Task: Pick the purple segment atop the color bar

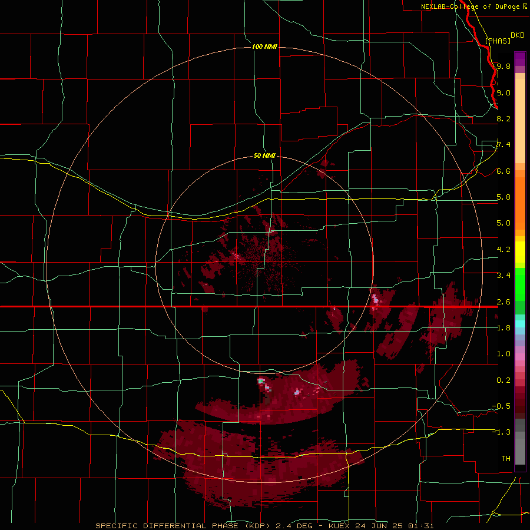Action: click(520, 59)
